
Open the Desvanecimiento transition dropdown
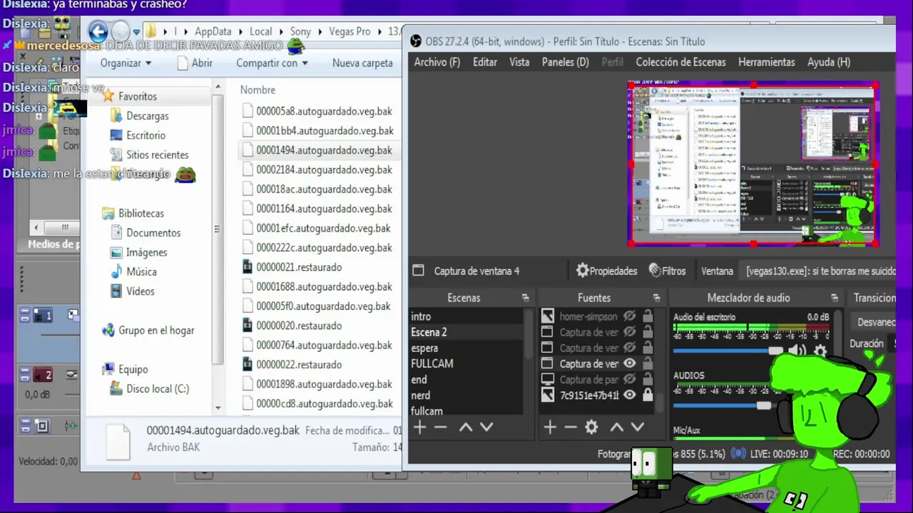(874, 322)
